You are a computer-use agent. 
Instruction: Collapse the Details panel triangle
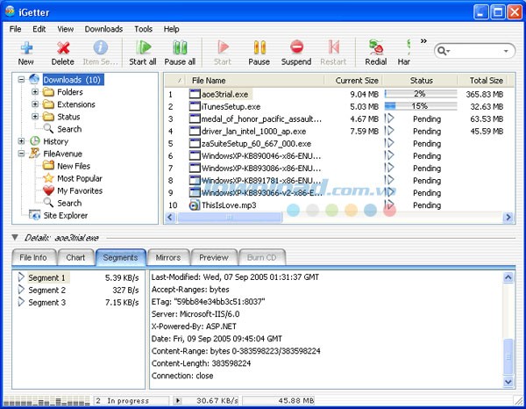click(15, 237)
